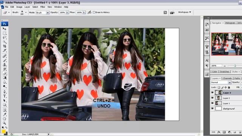Enable the Erase to History checkbox

pos(94,12)
